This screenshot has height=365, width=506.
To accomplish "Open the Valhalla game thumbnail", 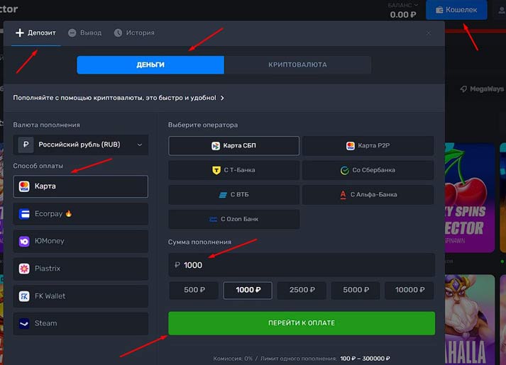I will [470, 320].
